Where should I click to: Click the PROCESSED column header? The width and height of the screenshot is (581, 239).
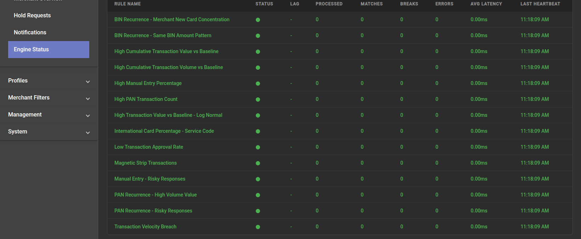click(329, 4)
